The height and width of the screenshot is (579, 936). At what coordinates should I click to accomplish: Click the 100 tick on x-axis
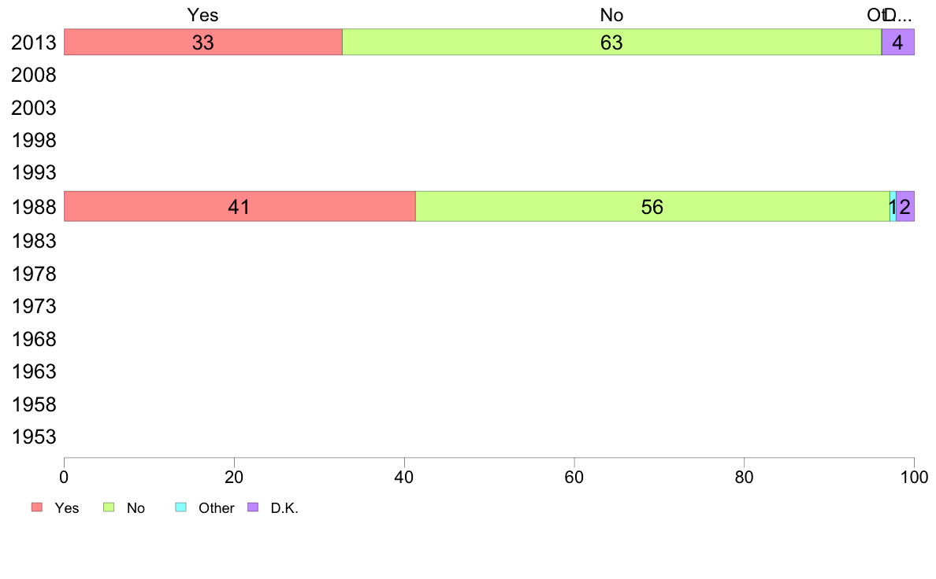click(914, 477)
